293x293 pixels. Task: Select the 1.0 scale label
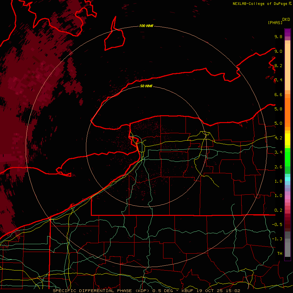tap(278, 196)
